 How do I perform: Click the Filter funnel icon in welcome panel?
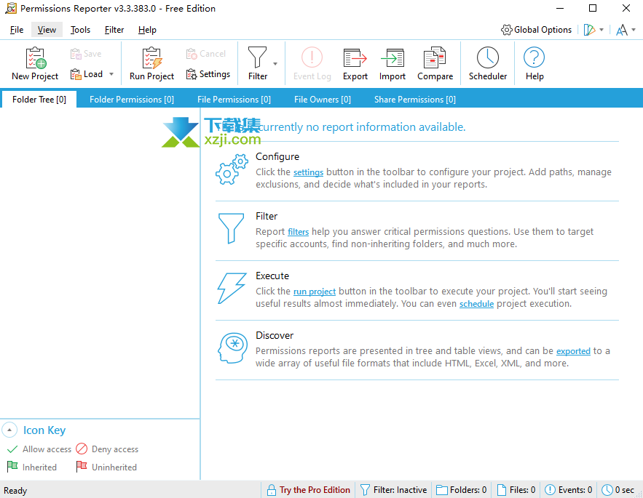[x=232, y=228]
